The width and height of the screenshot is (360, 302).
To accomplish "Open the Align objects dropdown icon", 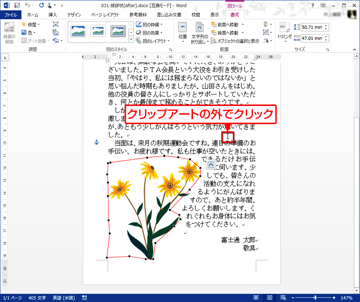I will (x=268, y=24).
